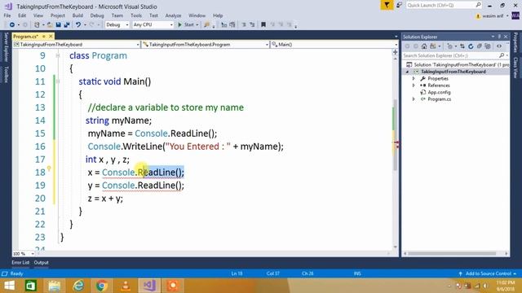
Task: Click Sync with Active Document icon
Action: (x=462, y=46)
